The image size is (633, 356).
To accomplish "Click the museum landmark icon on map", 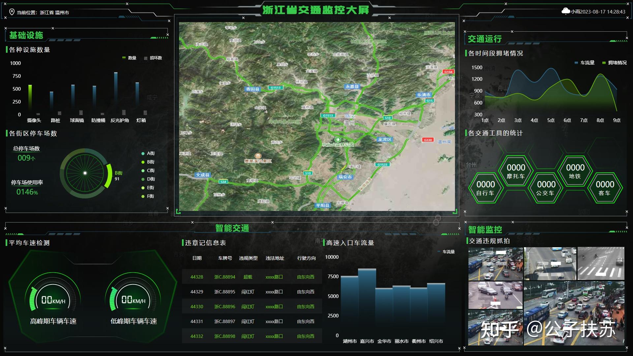I will tap(258, 156).
